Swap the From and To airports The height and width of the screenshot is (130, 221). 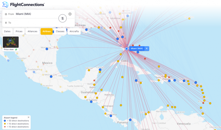tap(62, 18)
